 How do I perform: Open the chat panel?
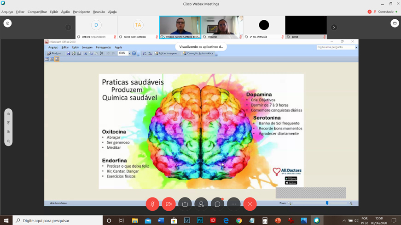(217, 204)
